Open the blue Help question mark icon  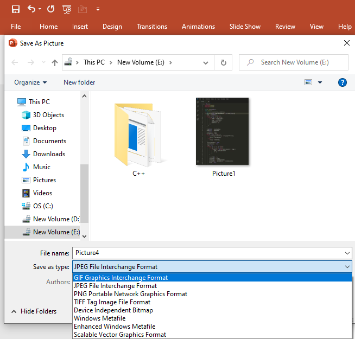tap(342, 82)
